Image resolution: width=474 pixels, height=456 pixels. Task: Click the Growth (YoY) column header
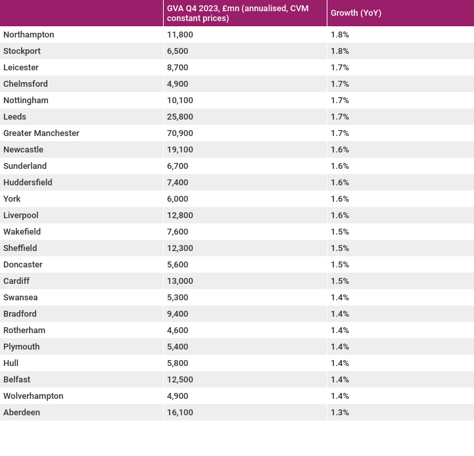[x=356, y=13]
